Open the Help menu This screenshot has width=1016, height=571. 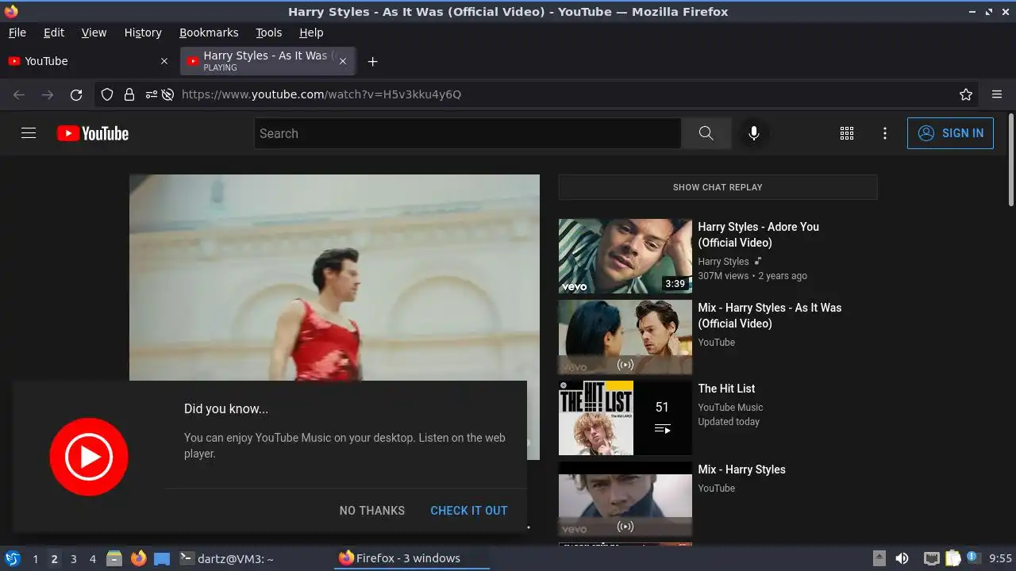coord(311,33)
